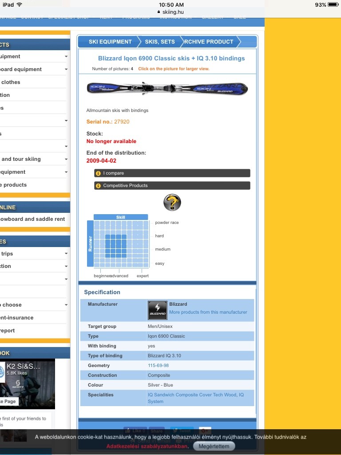The image size is (341, 455).
Task: Open the I compare bar
Action: pos(172,173)
